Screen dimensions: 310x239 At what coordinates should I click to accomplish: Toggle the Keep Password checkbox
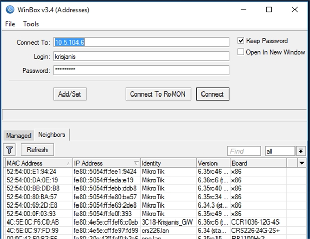[241, 41]
